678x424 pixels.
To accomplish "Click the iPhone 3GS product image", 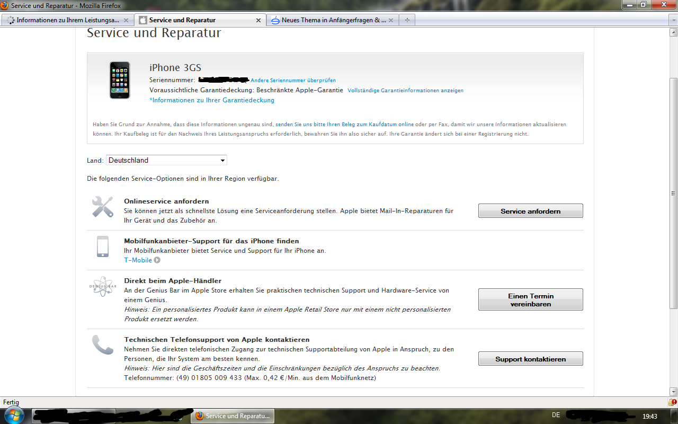I will click(x=120, y=80).
